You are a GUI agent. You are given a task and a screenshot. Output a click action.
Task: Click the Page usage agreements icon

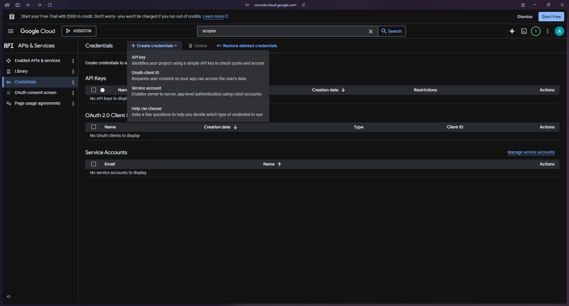pos(9,103)
